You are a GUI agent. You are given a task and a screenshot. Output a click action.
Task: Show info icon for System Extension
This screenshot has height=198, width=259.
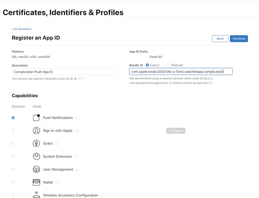76,156
